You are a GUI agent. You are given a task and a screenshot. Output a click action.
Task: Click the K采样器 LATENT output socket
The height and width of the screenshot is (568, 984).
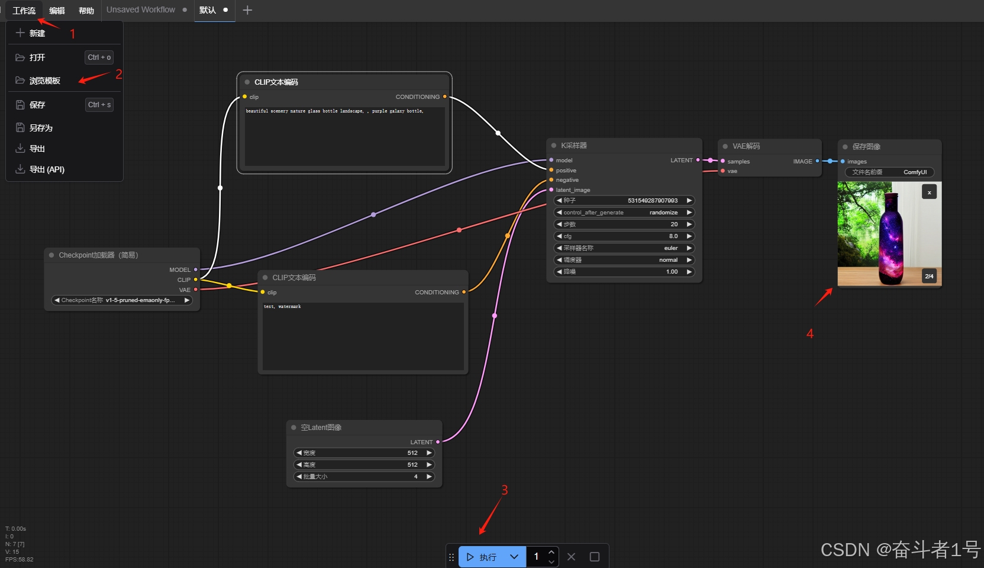[698, 160]
